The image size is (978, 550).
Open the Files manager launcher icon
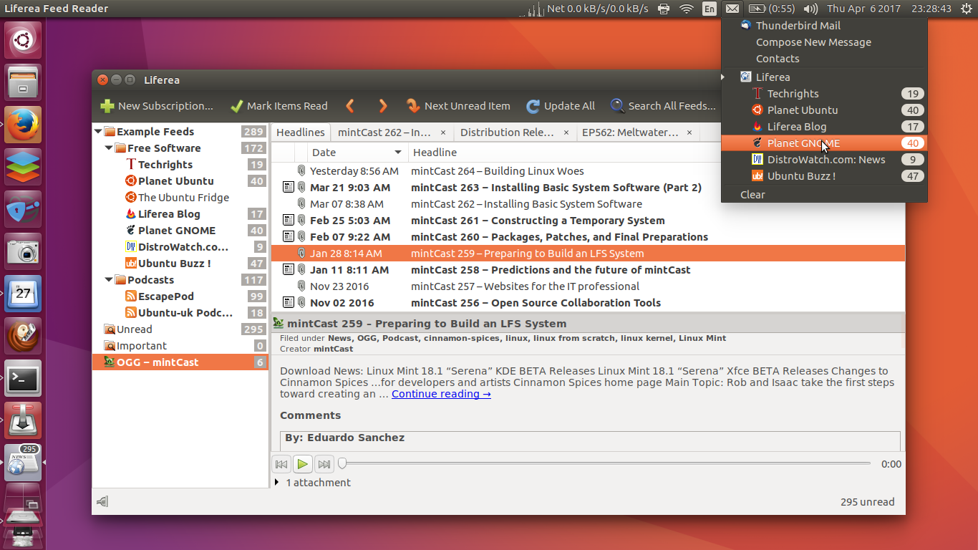click(23, 82)
